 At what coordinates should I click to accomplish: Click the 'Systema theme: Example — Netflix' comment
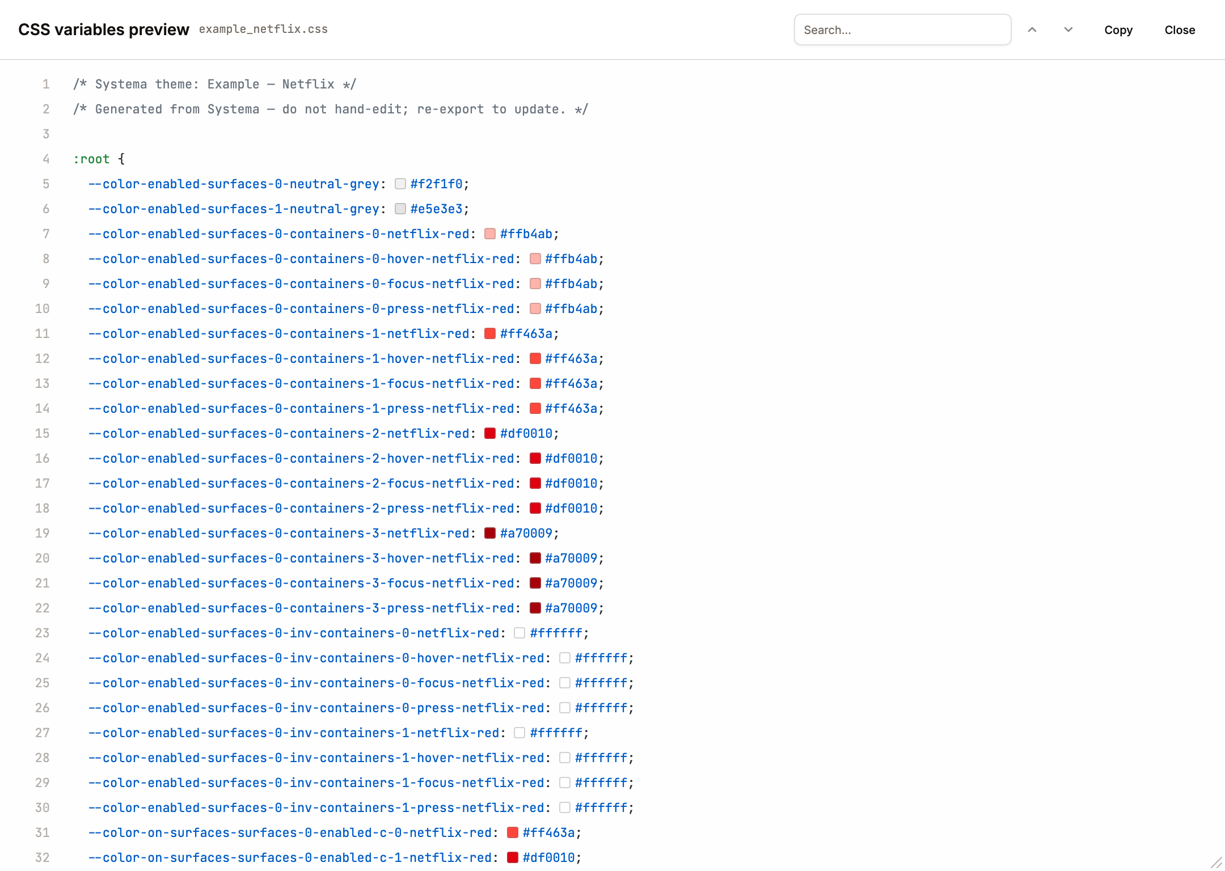point(214,84)
